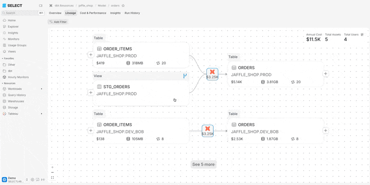This screenshot has height=185, width=370.
Task: Open the Run History tab
Action: pyautogui.click(x=132, y=13)
